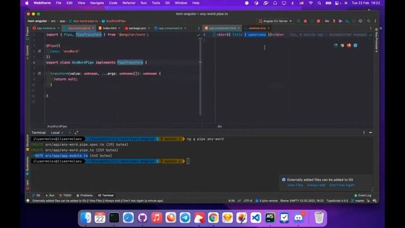Switch to the package.json editor tab
This screenshot has height=228, width=405.
pos(137,28)
